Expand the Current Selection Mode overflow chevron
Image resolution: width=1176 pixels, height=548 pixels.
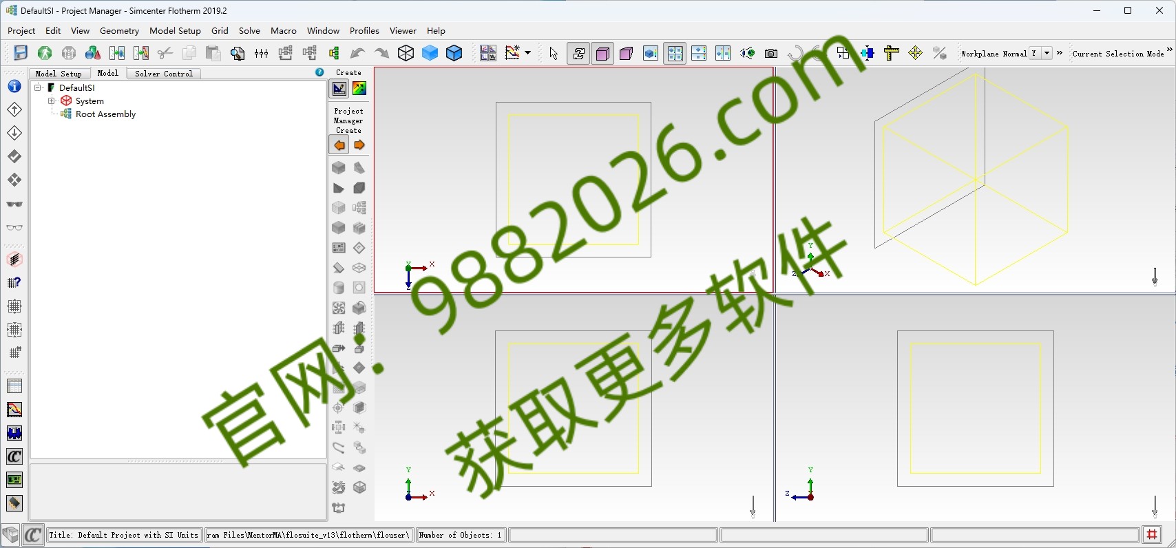tap(1169, 50)
